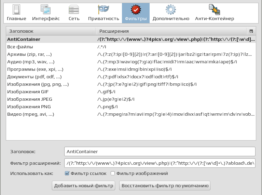
Task: Switch to Дополнительно tab label
Action: pyautogui.click(x=171, y=19)
